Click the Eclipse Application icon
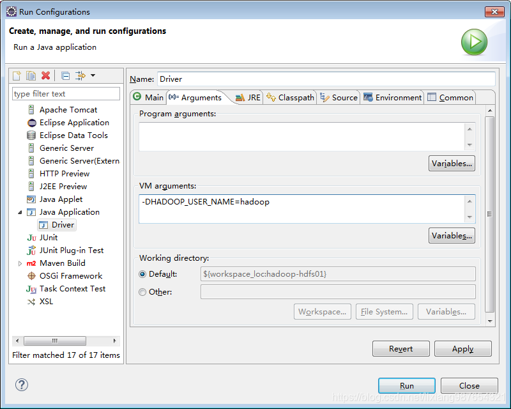511x409 pixels. [x=31, y=123]
